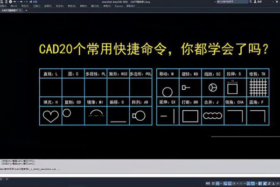
Task: Select the 圆角: F cell text
Action: (x=256, y=102)
